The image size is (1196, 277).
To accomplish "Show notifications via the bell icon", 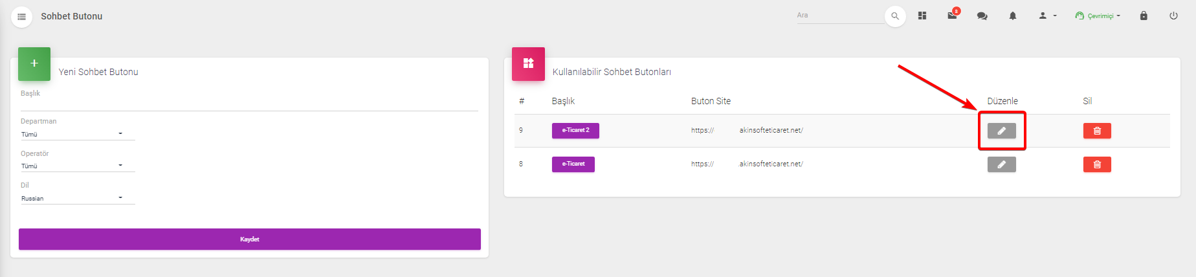I will click(1013, 16).
